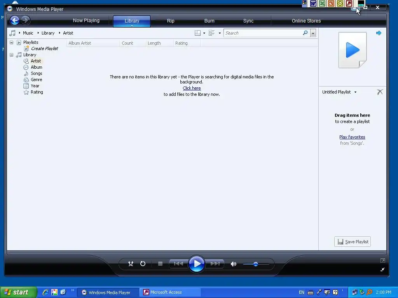Click Music in the breadcrumb
The image size is (398, 298).
(x=28, y=33)
